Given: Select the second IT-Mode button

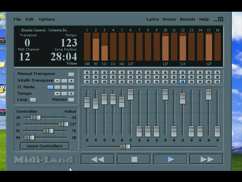Looking at the screenshot, I should [x=57, y=87].
